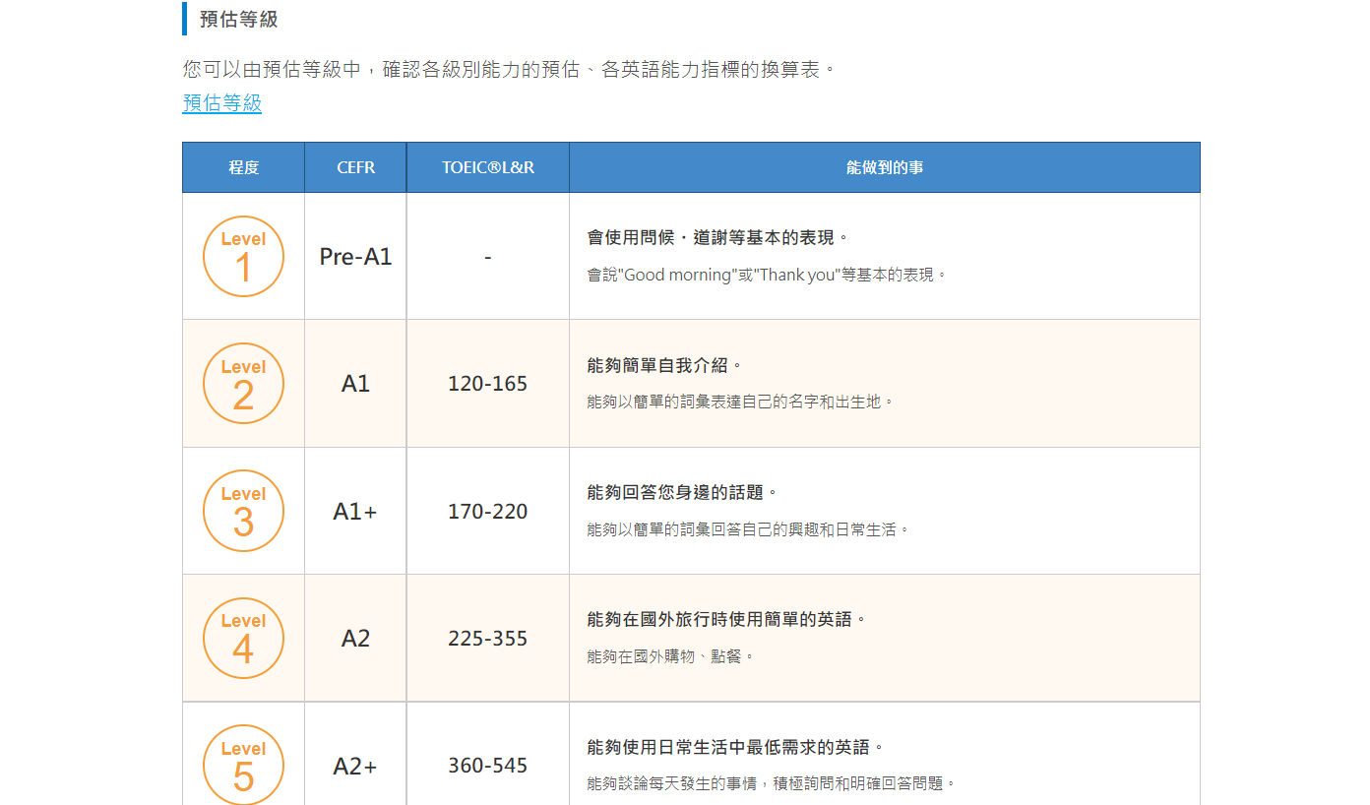This screenshot has width=1370, height=805.
Task: Click the CEFR column header
Action: click(x=355, y=167)
